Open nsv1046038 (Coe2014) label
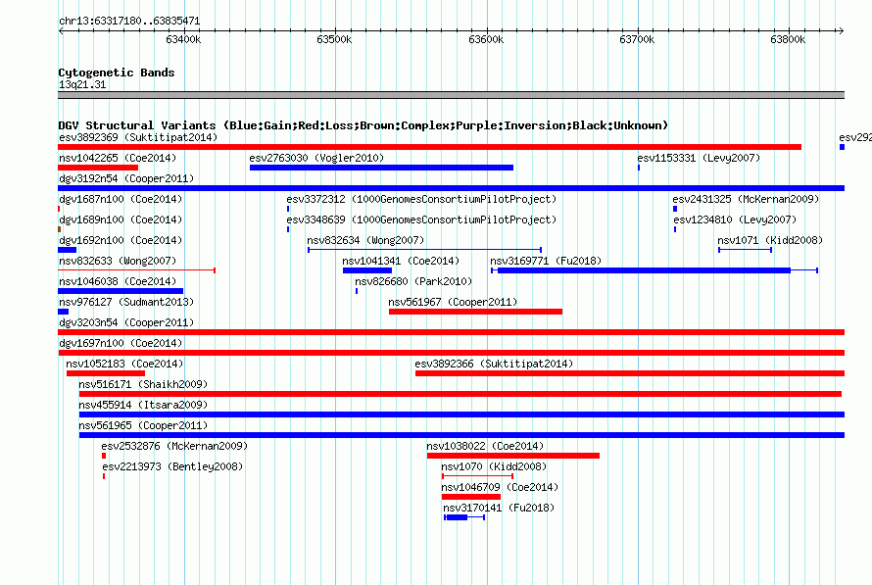 tap(118, 281)
